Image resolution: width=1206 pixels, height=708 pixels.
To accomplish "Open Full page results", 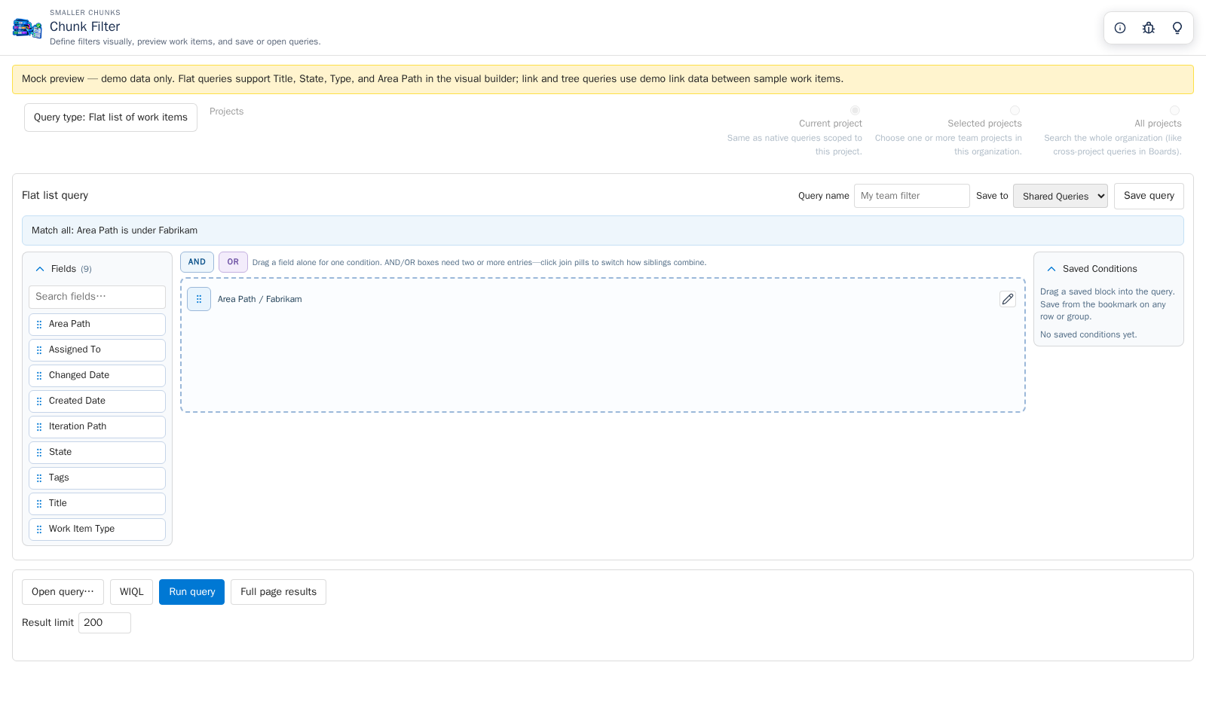I will (278, 592).
